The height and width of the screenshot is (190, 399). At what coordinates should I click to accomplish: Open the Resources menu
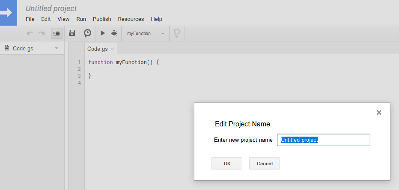coord(131,19)
